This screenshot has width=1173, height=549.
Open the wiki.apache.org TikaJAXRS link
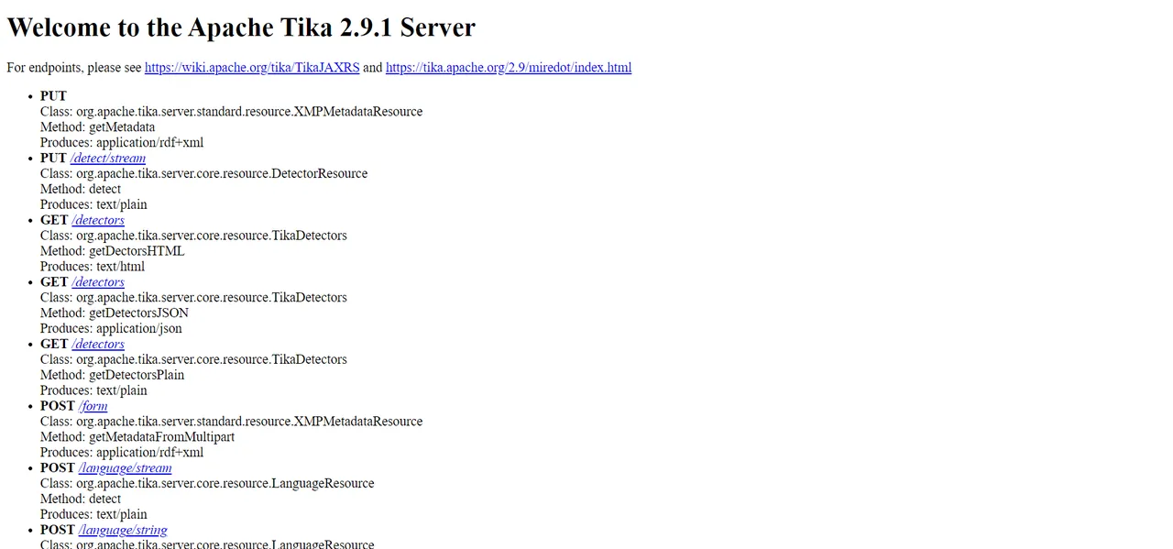[252, 68]
